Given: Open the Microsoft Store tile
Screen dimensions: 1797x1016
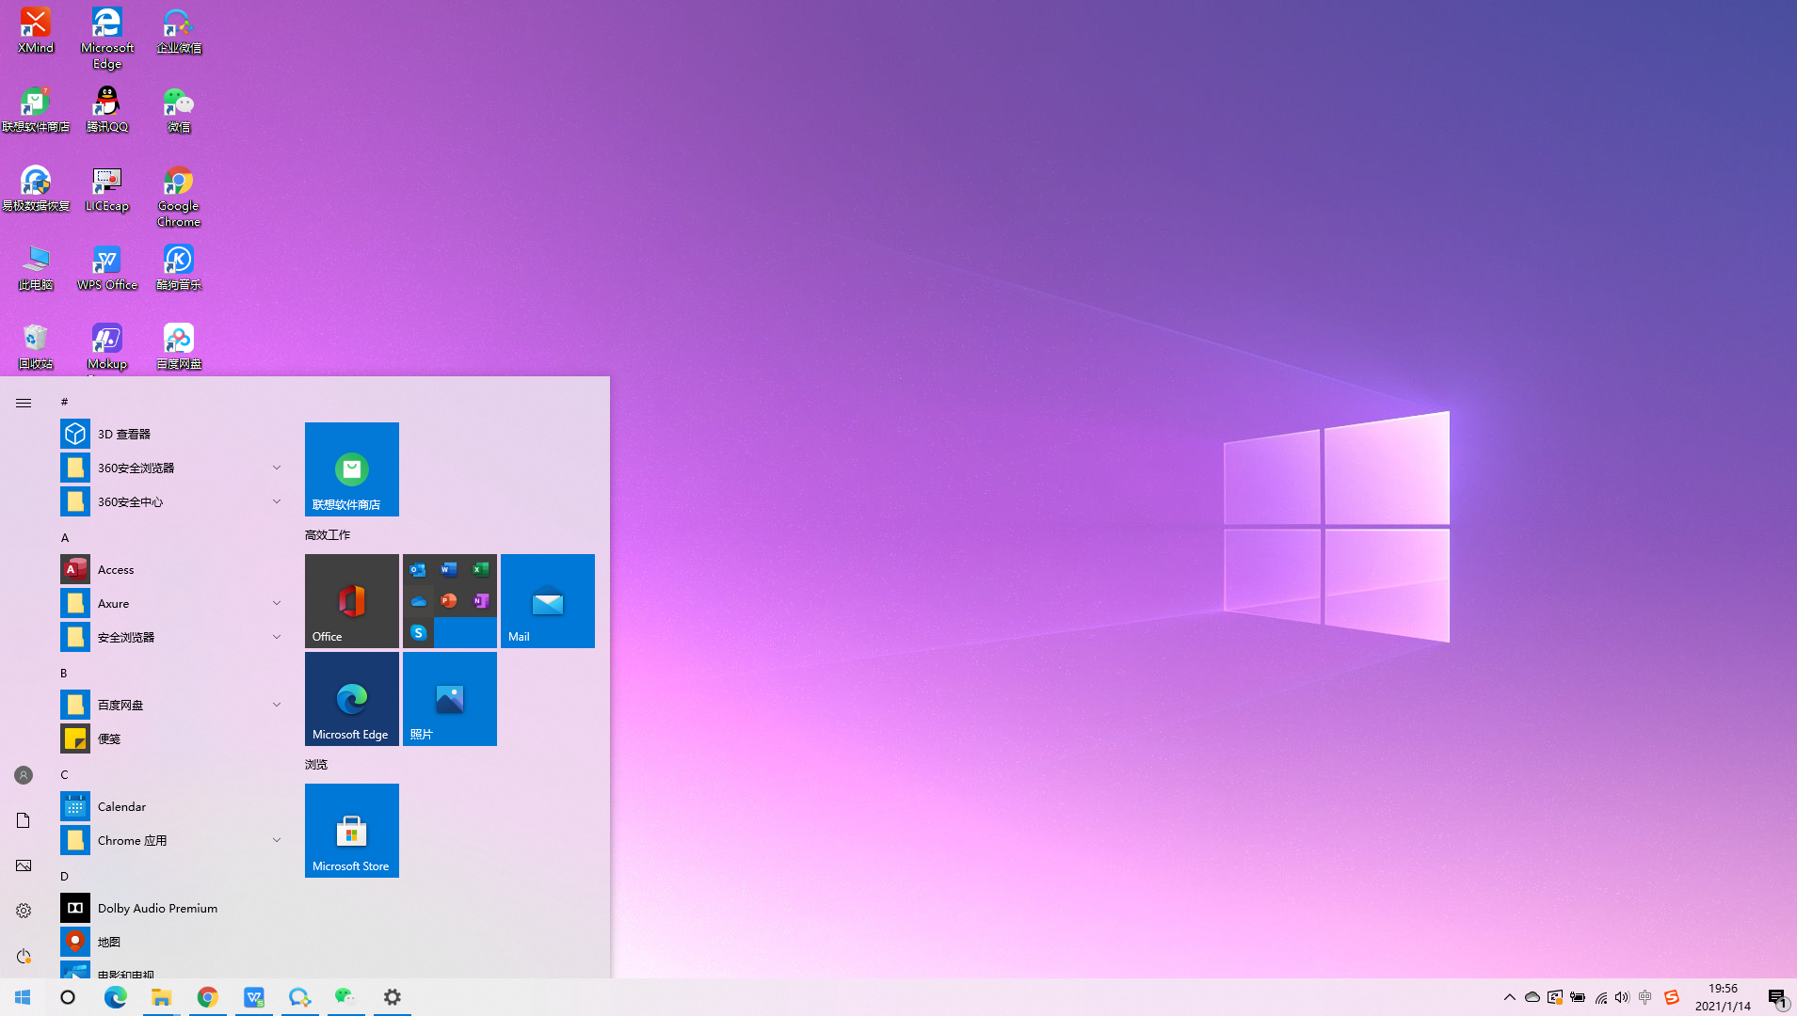Looking at the screenshot, I should [x=352, y=831].
